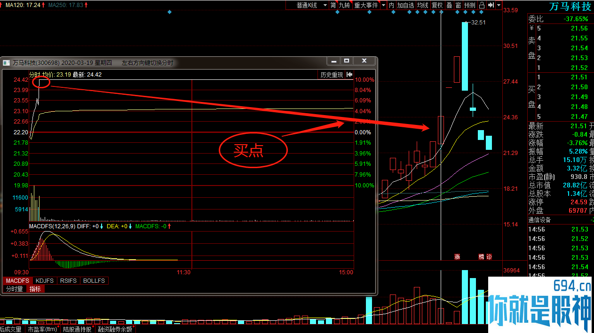Click the 通信设备 sector label
Screen dimensions: 594x333
(x=539, y=220)
